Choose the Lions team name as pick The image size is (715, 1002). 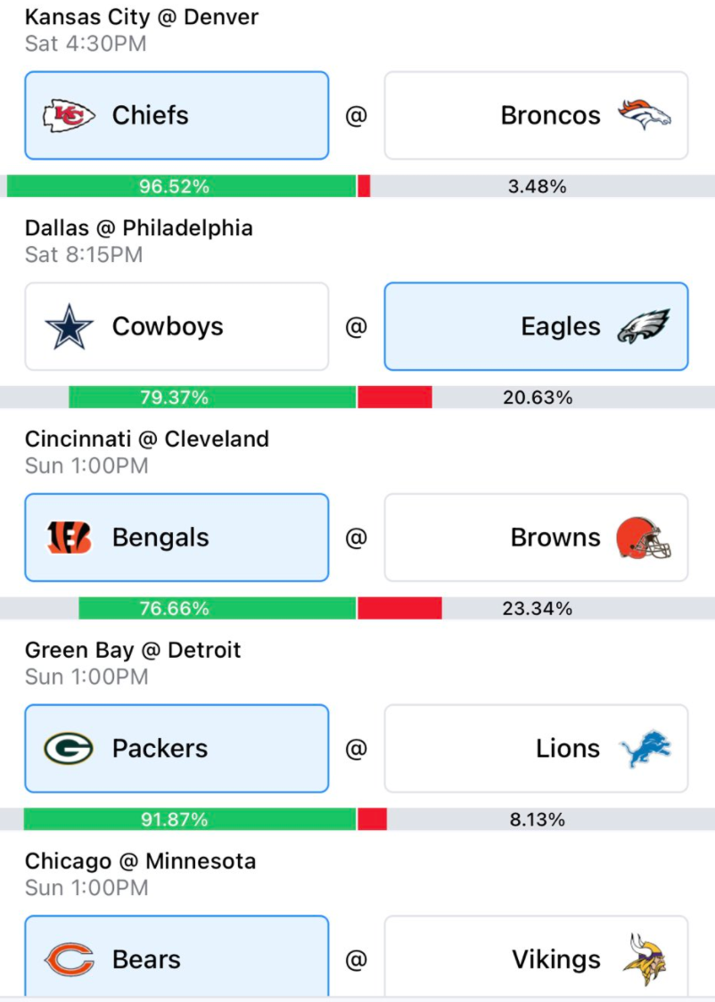click(x=567, y=748)
